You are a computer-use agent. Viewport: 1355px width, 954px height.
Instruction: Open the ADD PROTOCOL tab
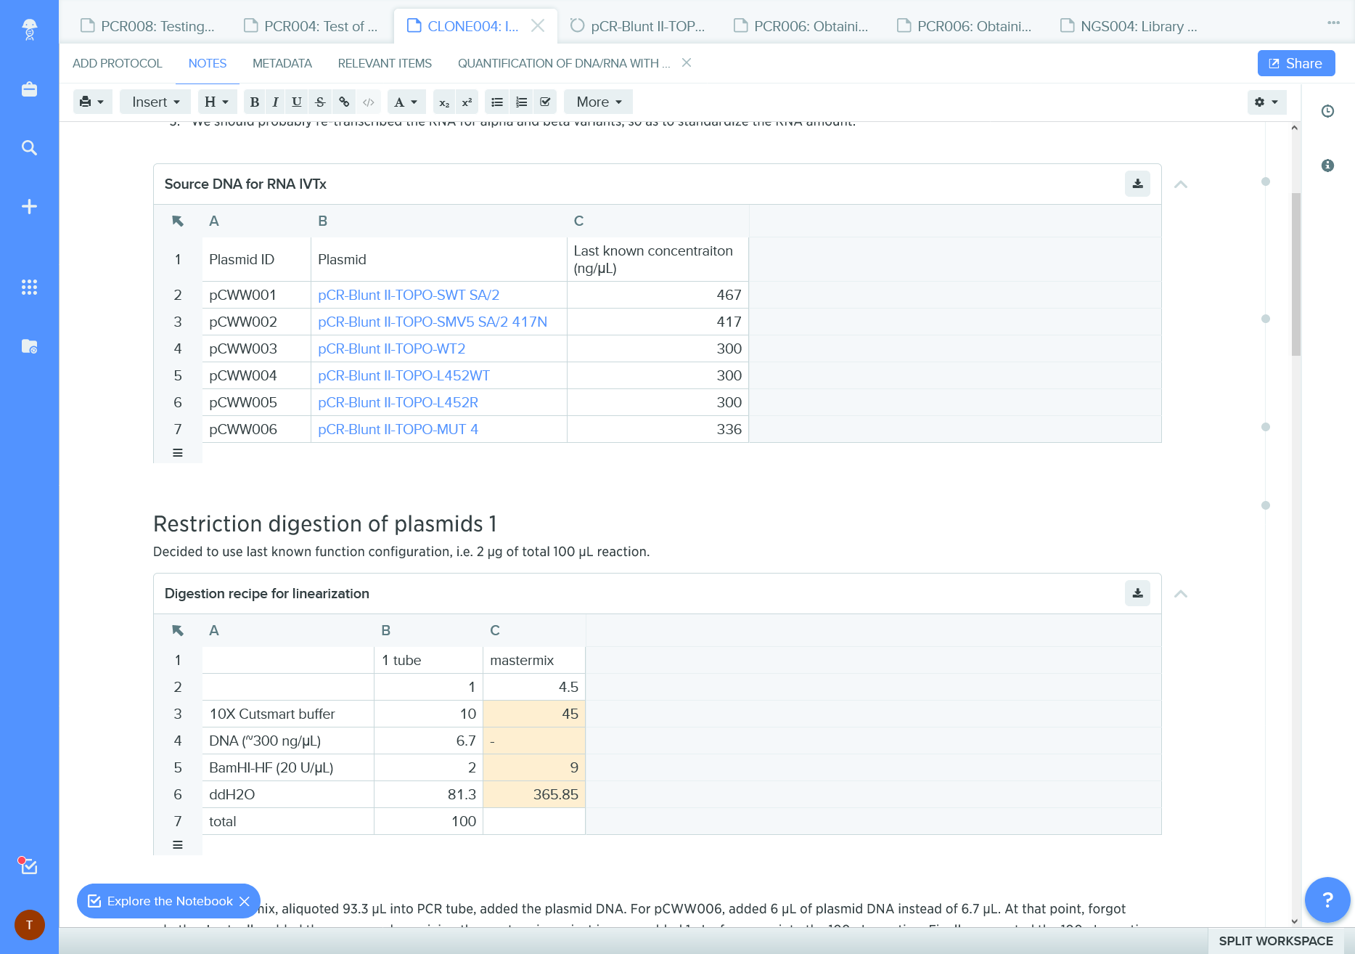[x=118, y=64]
